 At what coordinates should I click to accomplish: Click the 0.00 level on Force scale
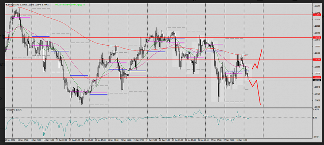pyautogui.click(x=314, y=118)
